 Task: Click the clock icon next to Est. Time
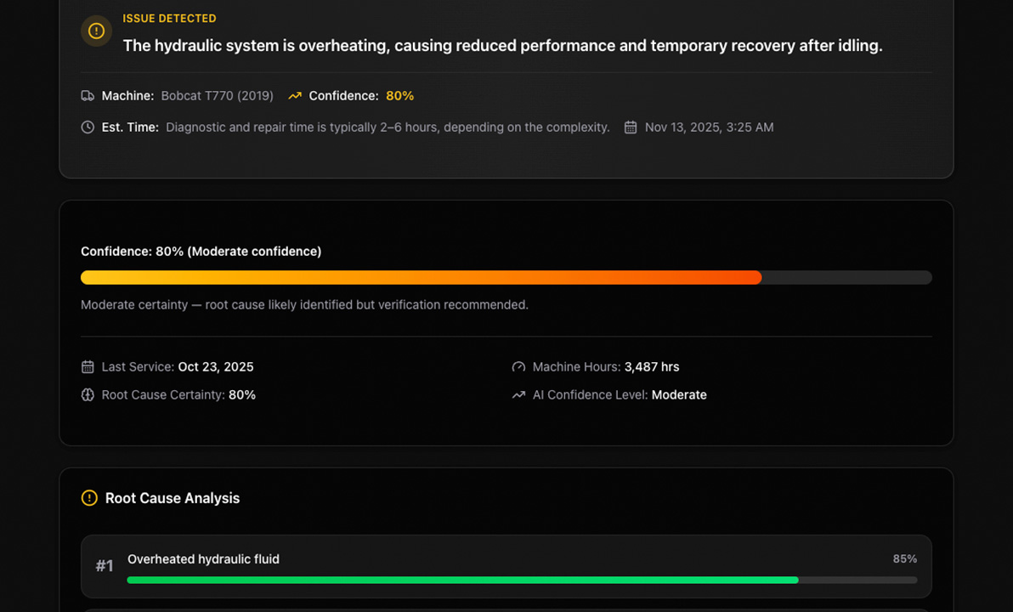pyautogui.click(x=87, y=127)
